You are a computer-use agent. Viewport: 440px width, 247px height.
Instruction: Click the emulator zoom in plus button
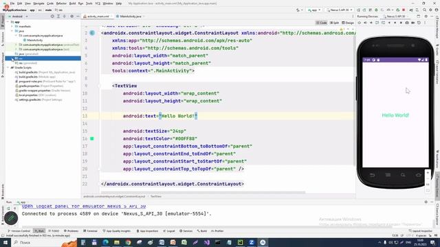[x=428, y=173]
